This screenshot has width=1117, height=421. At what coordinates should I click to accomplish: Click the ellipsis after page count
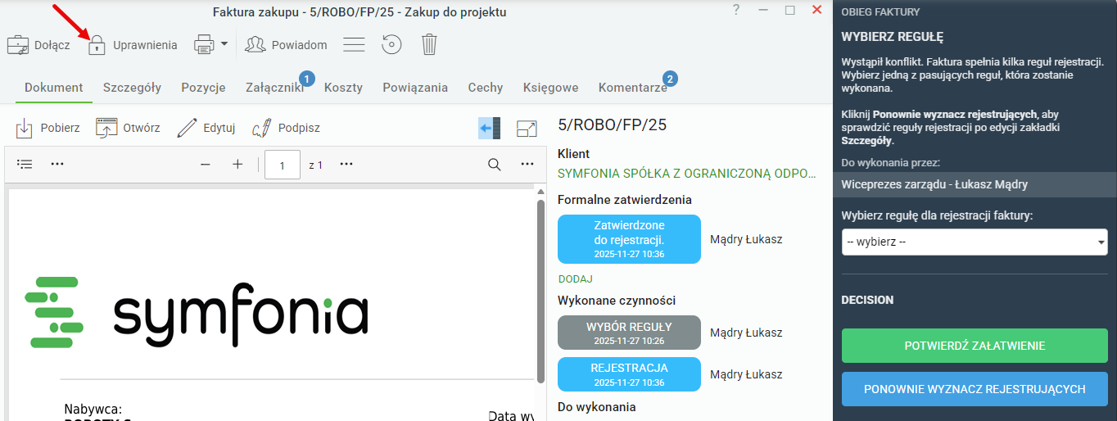pos(346,164)
